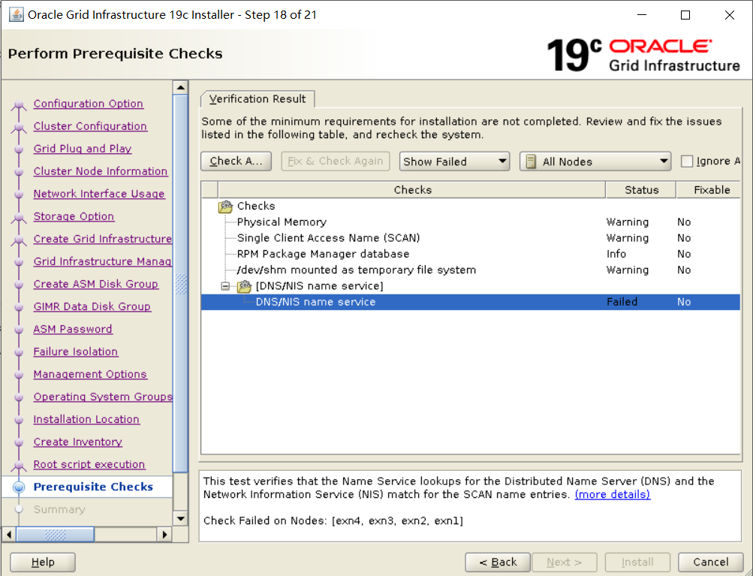Select the [DNS/NIS name service] group label

319,286
